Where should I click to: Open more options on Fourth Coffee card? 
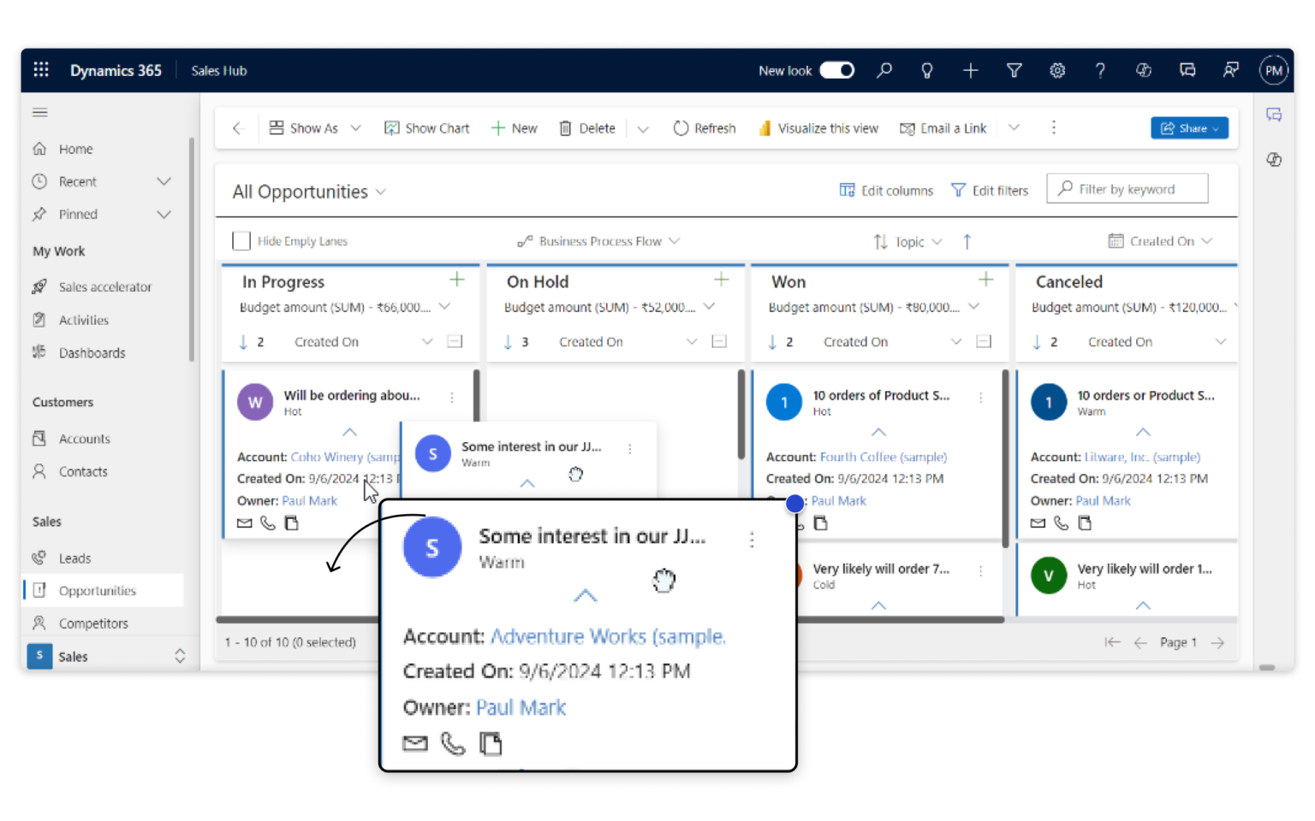click(981, 398)
